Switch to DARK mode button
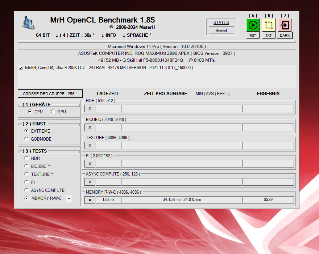This screenshot has height=254, width=319. (x=285, y=35)
